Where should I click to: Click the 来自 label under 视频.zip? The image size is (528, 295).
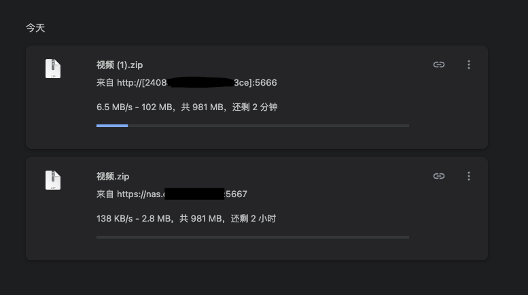[x=105, y=194]
